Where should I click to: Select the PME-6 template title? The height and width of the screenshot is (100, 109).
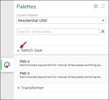click(25, 62)
